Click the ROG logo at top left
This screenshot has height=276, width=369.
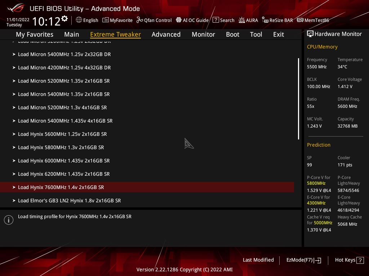tap(15, 8)
